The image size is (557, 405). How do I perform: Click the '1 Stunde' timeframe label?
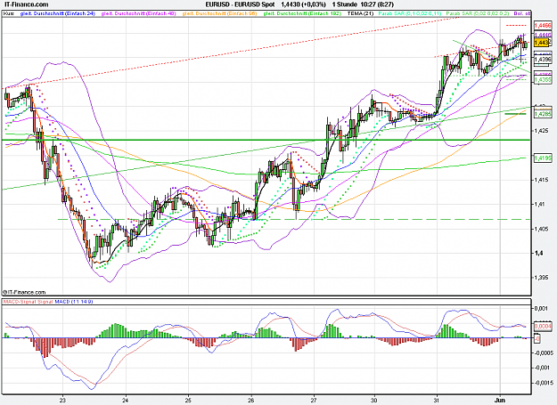tap(345, 4)
